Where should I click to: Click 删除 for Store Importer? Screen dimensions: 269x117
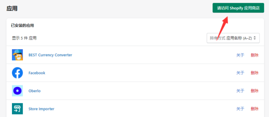click(x=255, y=109)
